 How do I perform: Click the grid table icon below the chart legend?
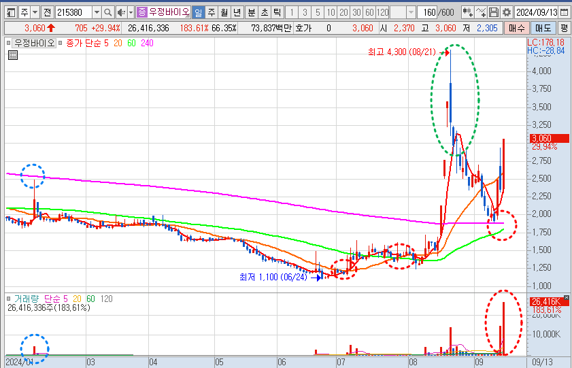(13, 55)
